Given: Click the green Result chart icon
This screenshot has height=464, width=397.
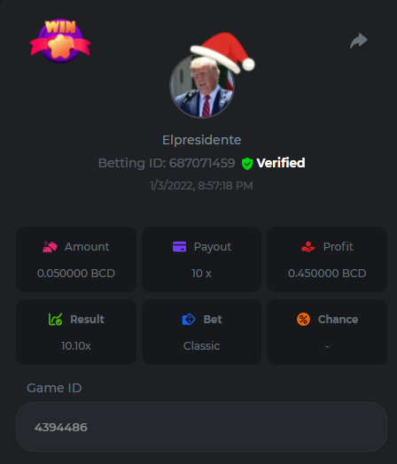Looking at the screenshot, I should (x=55, y=320).
